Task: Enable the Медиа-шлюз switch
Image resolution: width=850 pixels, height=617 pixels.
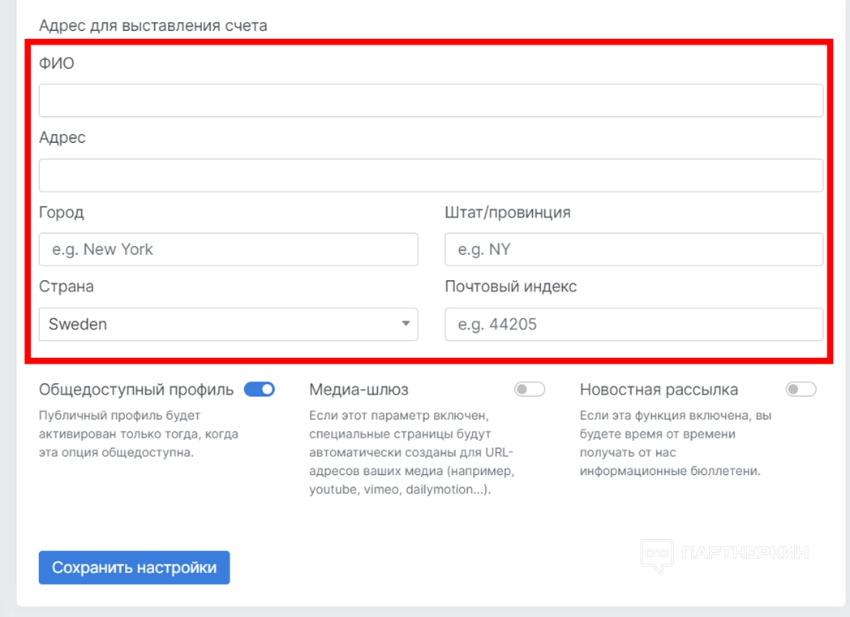Action: 530,390
